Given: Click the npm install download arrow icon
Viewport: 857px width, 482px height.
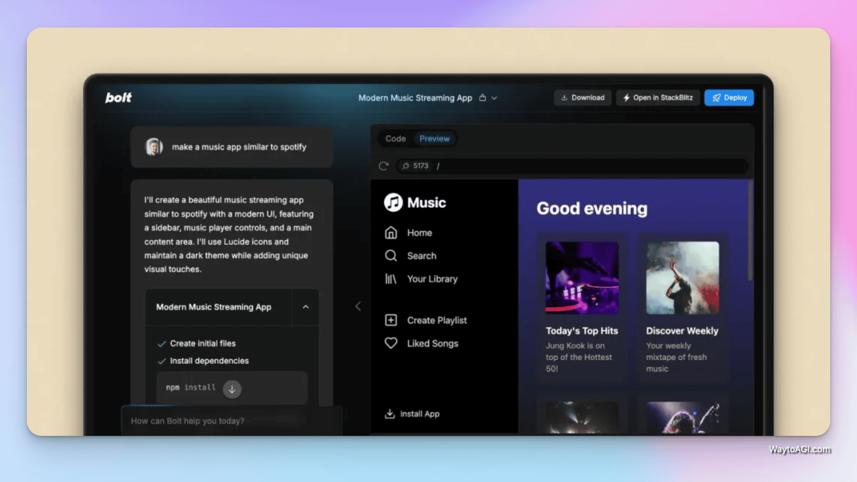Looking at the screenshot, I should coord(232,389).
